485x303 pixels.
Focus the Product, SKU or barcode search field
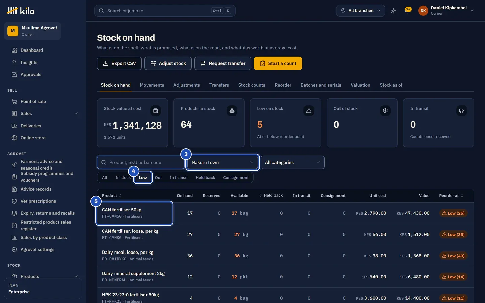pyautogui.click(x=141, y=162)
